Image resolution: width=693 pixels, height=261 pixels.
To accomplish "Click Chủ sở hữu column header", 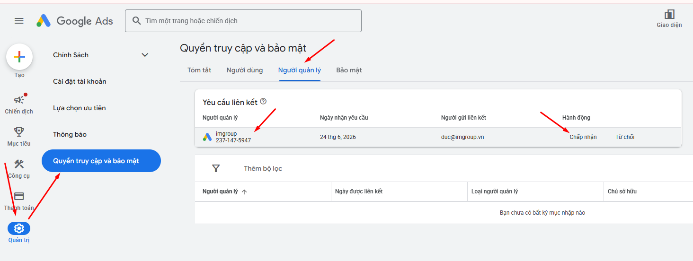I will pos(622,191).
